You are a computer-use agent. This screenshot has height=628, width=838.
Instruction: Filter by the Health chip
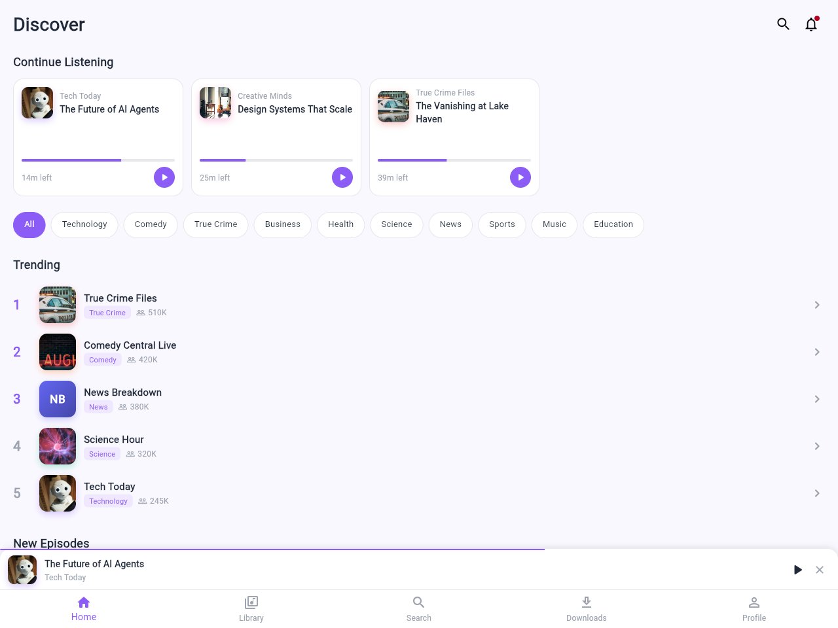(341, 224)
